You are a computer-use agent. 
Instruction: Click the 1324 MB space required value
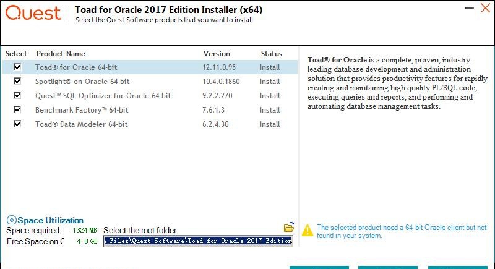tap(85, 230)
